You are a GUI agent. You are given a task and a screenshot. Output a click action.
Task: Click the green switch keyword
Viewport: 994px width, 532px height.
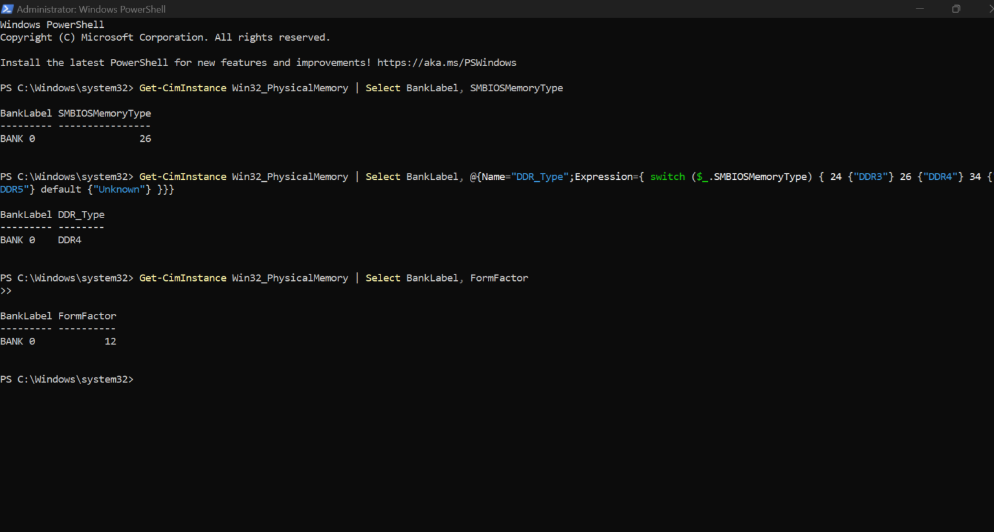pos(667,177)
